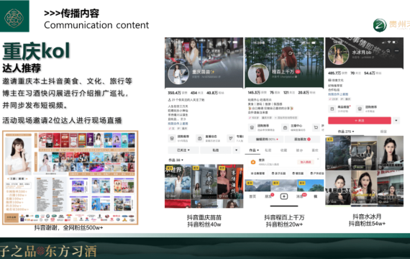
Task: Open 水冰月bb's first pinned video thumbnail
Action: (x=338, y=153)
